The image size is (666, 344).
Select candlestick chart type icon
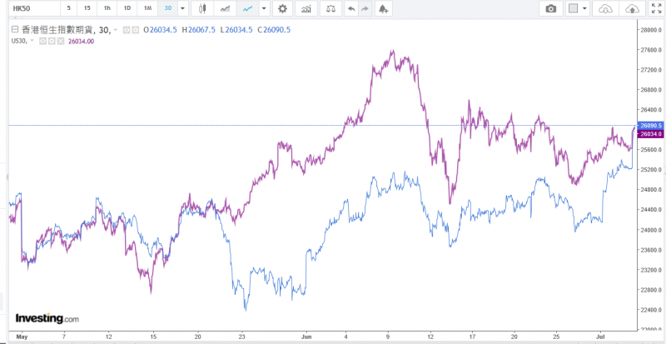[204, 8]
